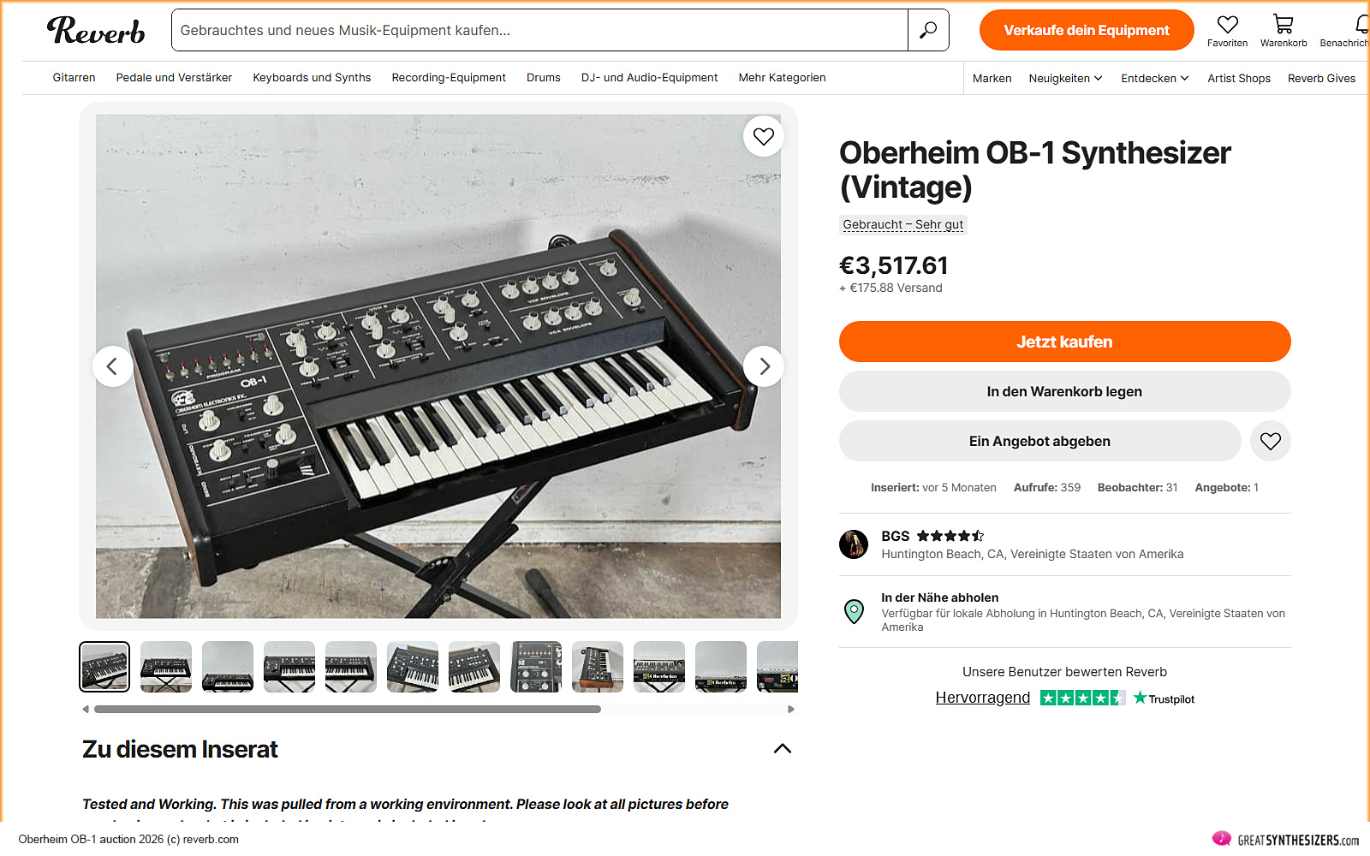Open the search with the magnifying glass icon

927,30
